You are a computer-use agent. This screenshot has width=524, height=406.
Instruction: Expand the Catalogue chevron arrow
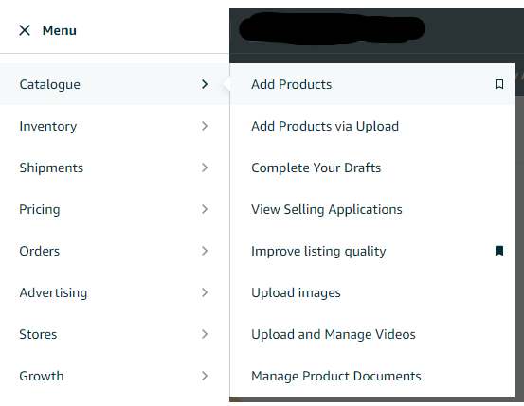click(x=205, y=84)
